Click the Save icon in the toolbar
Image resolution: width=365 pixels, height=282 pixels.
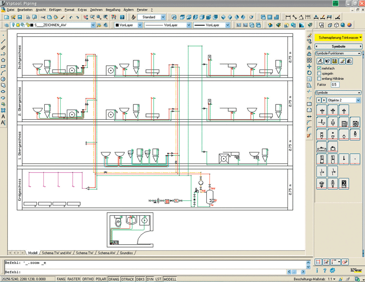[20, 17]
